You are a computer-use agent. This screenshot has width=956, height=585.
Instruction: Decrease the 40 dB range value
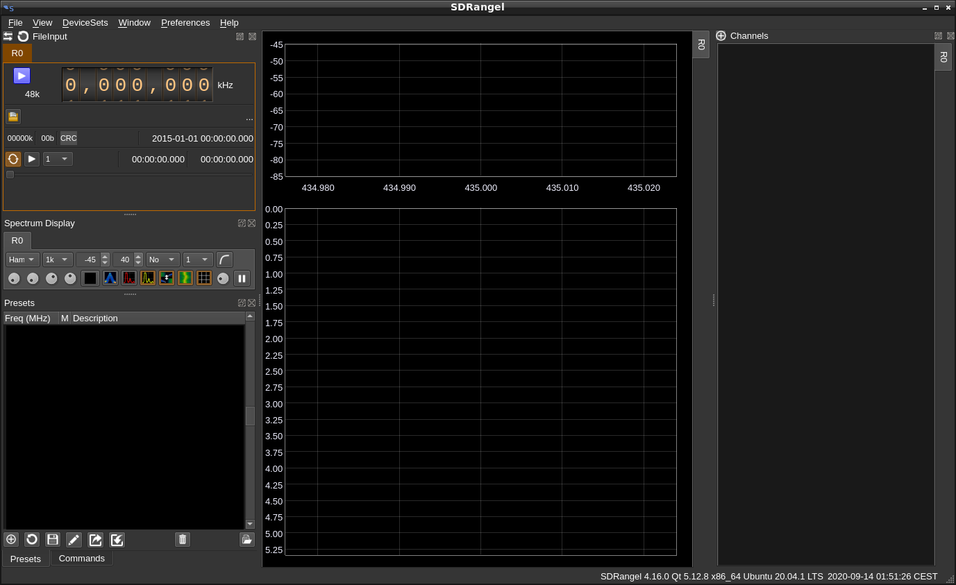point(138,263)
